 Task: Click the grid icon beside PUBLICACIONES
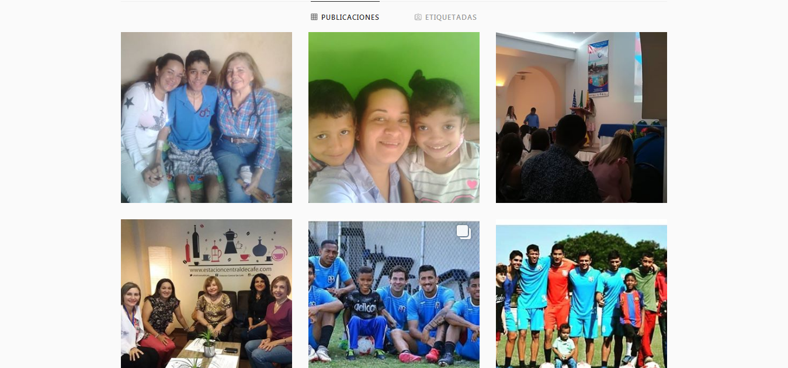[314, 17]
